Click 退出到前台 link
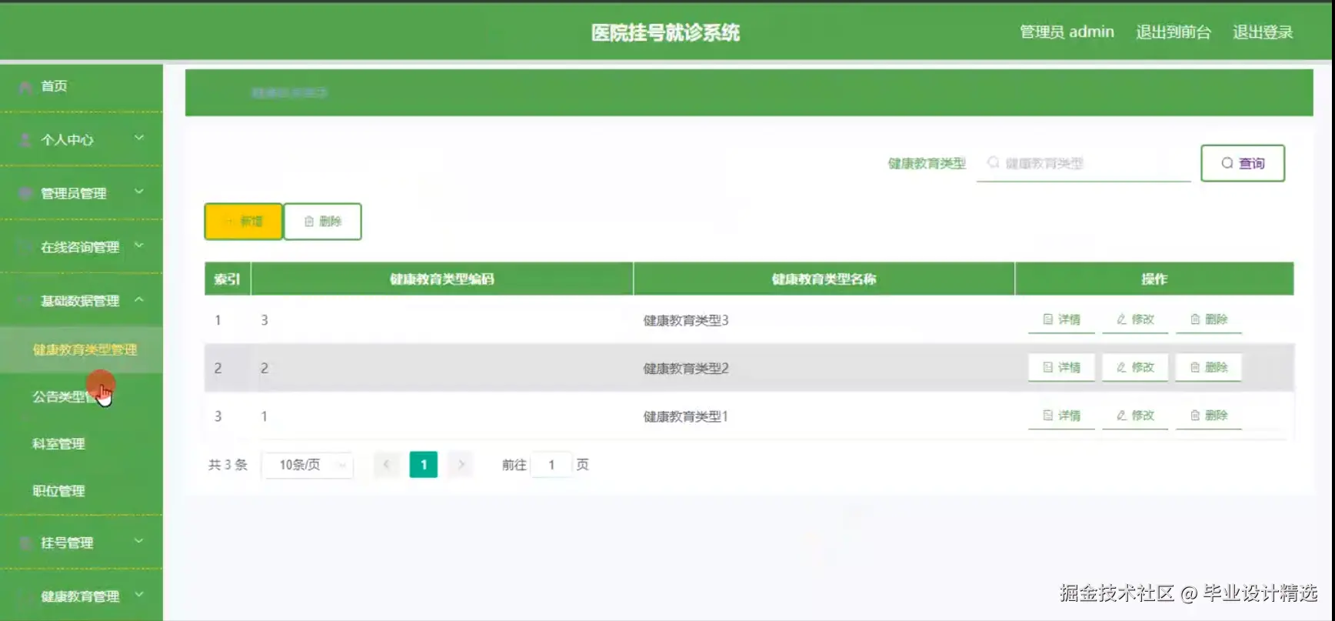The image size is (1335, 621). pos(1174,32)
